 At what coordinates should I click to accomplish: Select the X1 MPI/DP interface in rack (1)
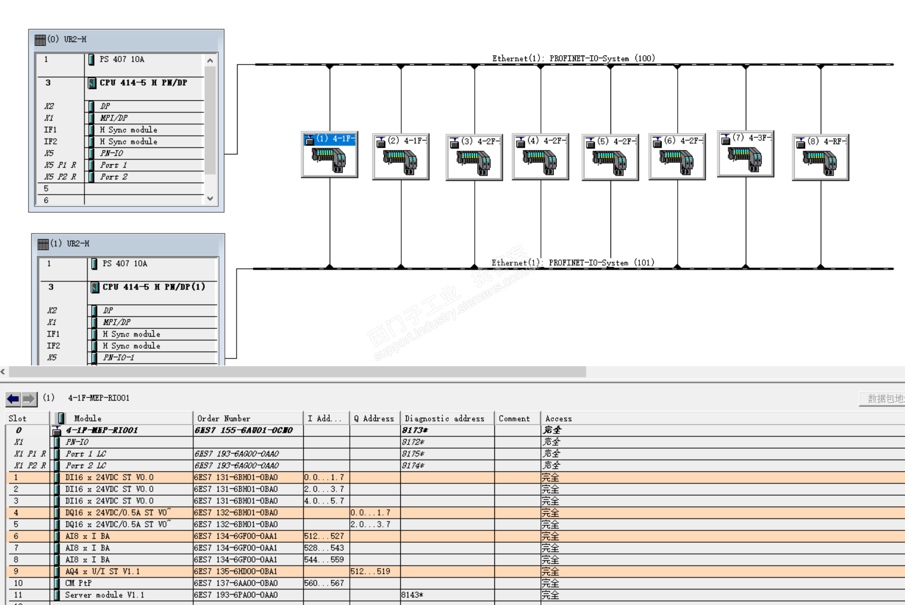click(128, 322)
